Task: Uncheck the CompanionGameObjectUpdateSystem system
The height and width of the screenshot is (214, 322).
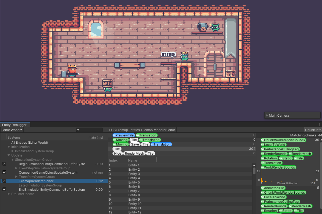Action: [4, 172]
